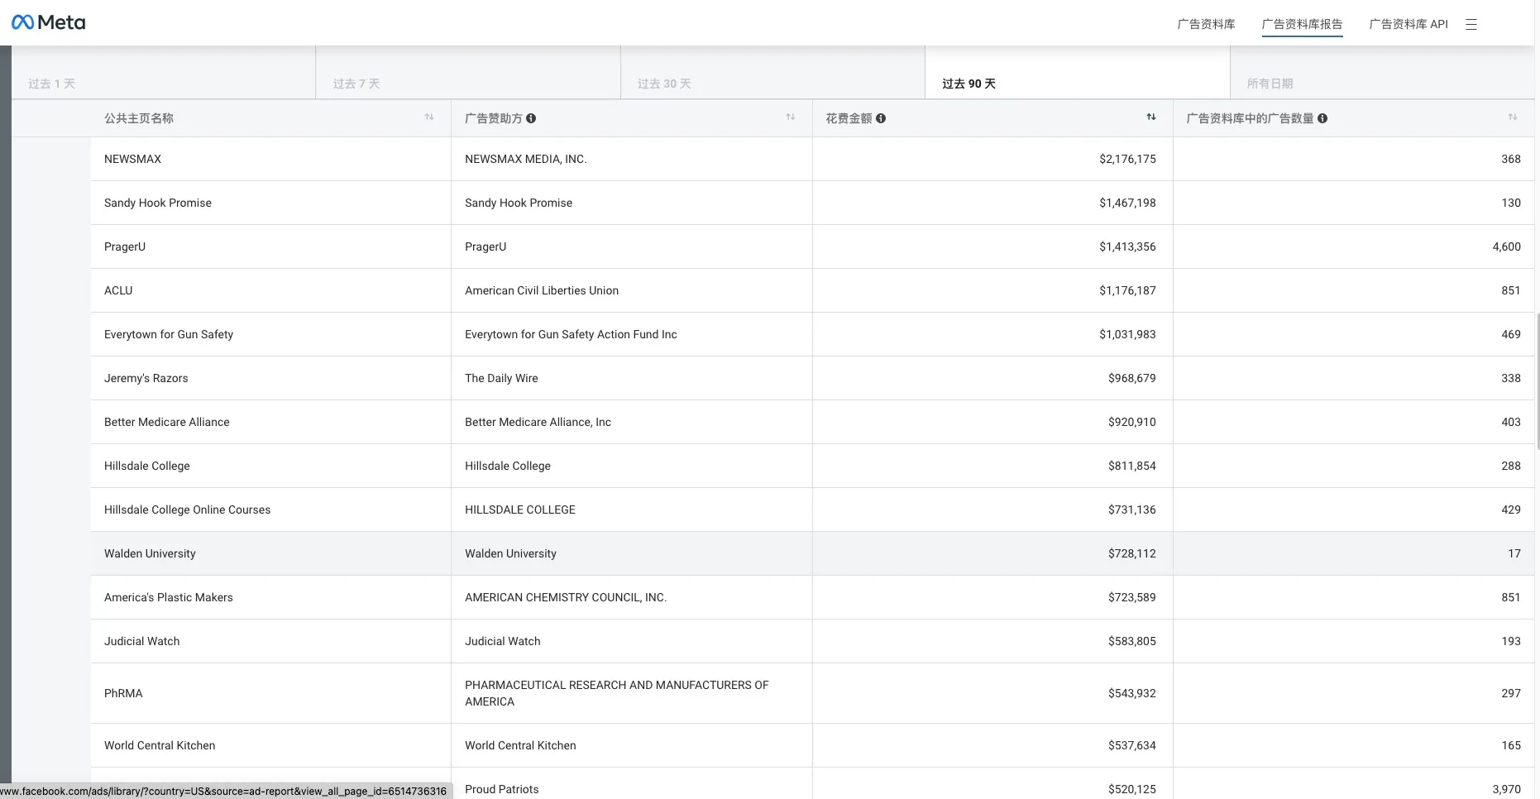Click sponsor PHARMACEUTICAL RESEARCH AND MANUFACTURERS OF AMERICA
This screenshot has width=1540, height=799.
[x=617, y=693]
